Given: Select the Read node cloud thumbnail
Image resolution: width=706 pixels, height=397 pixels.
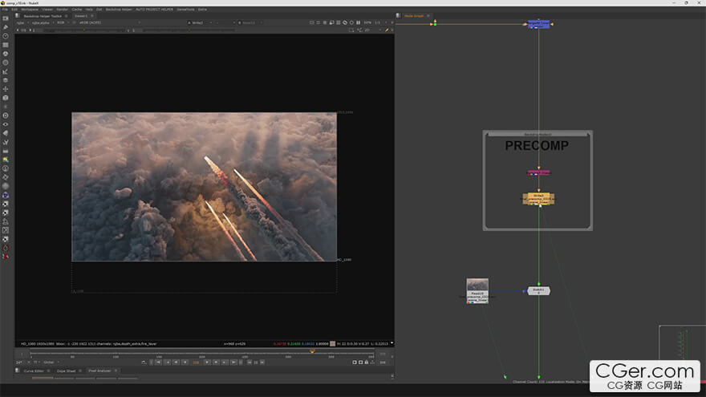Looking at the screenshot, I should [x=477, y=286].
